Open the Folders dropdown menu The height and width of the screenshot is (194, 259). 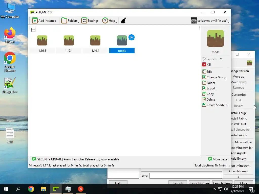(70, 21)
